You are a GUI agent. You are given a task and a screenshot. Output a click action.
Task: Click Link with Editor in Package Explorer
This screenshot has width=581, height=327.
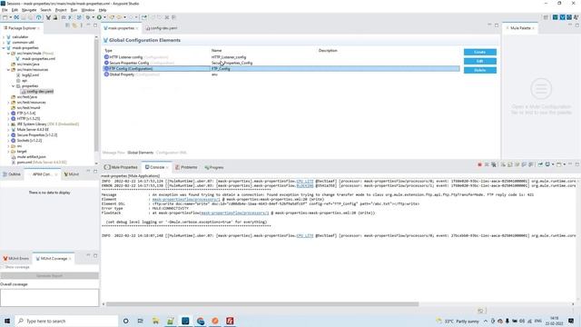(74, 25)
